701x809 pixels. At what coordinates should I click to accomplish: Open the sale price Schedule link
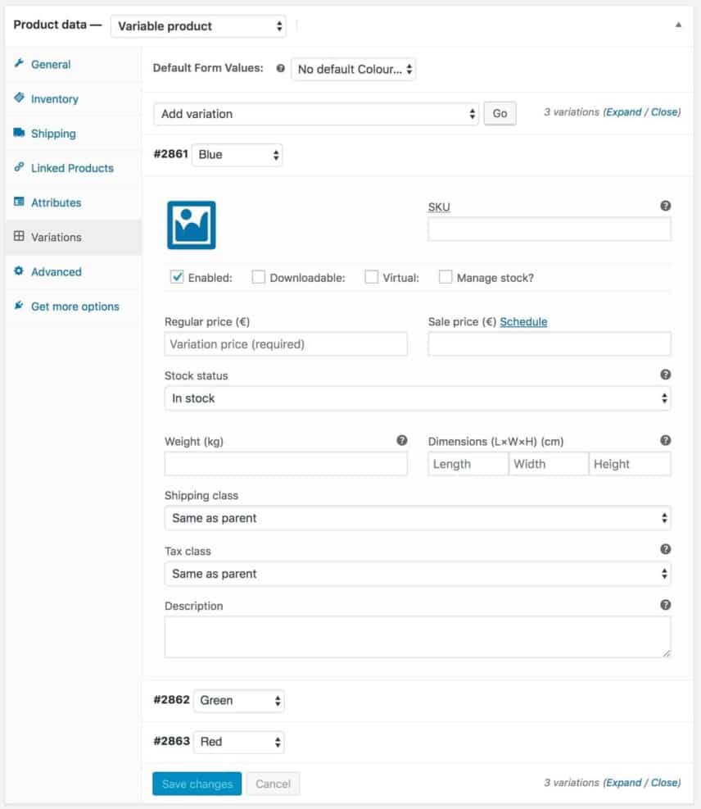coord(523,321)
